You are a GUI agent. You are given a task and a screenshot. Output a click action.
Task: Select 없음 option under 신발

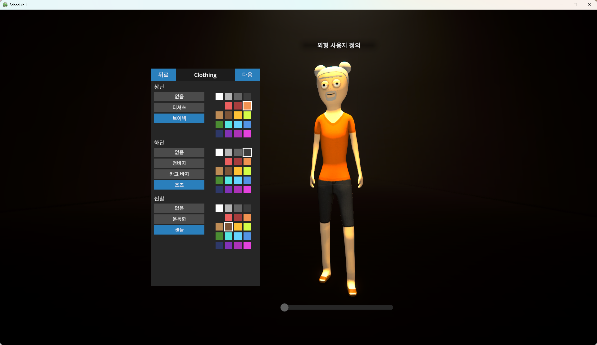(x=179, y=208)
